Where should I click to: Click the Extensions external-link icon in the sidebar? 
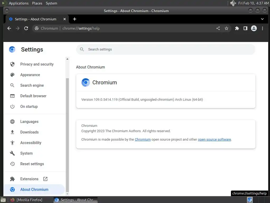tap(45, 179)
